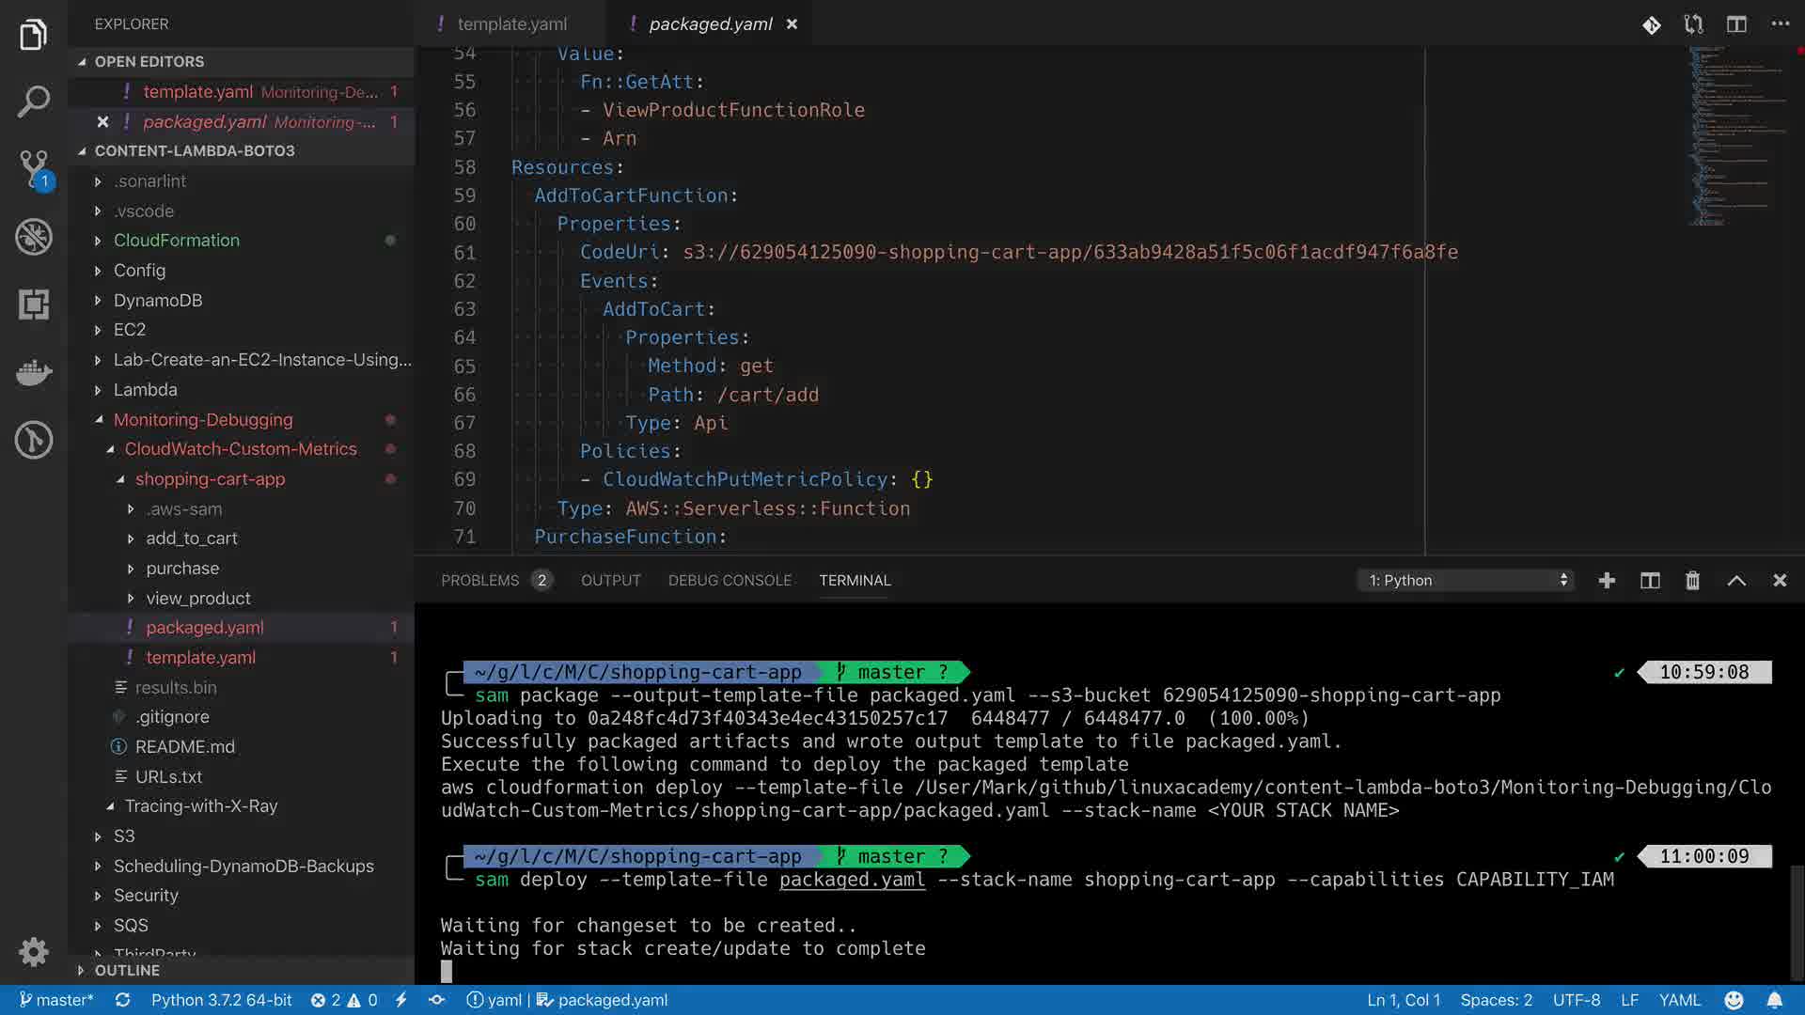
Task: Click the YAML language mode in status bar
Action: coord(1679,1000)
